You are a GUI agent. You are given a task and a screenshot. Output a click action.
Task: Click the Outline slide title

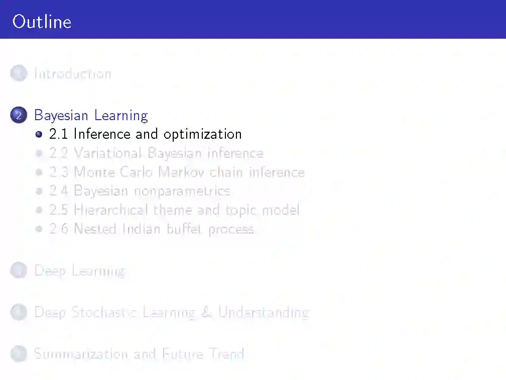tap(42, 22)
